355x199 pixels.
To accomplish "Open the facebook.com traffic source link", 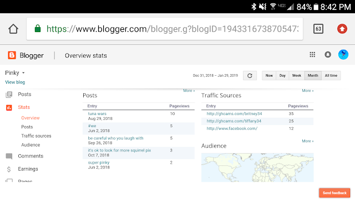I will click(x=232, y=129).
